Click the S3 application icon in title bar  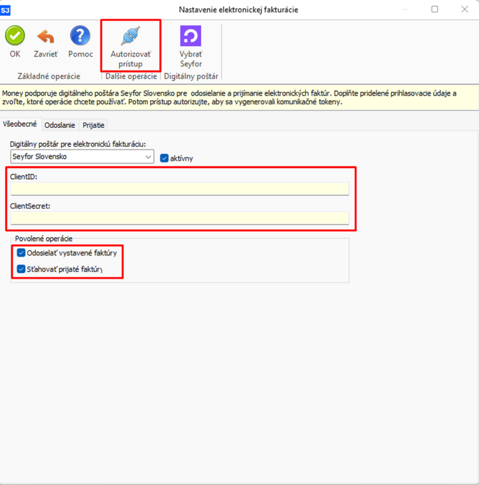5,10
